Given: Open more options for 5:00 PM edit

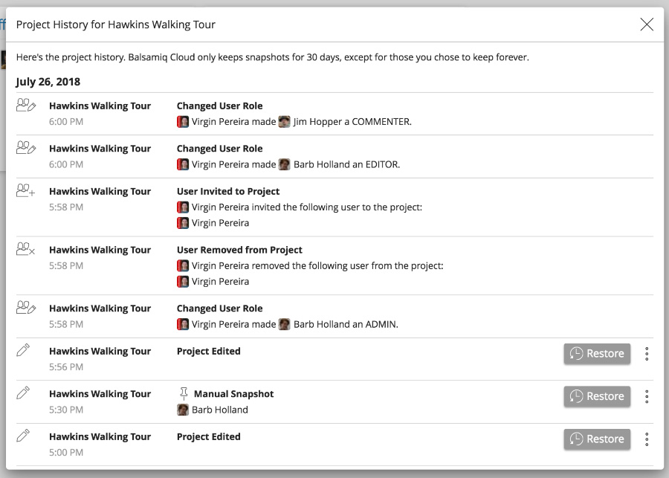Looking at the screenshot, I should [647, 439].
